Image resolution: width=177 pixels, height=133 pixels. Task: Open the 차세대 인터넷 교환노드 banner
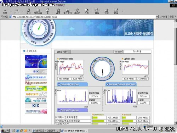click(x=36, y=77)
